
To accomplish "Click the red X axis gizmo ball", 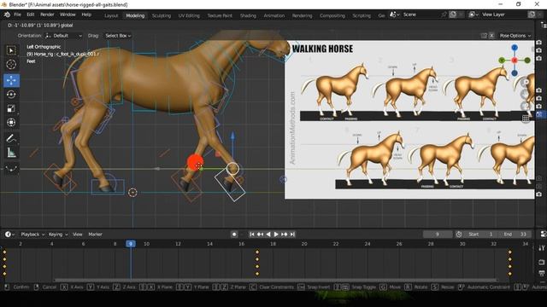I will point(515,61).
